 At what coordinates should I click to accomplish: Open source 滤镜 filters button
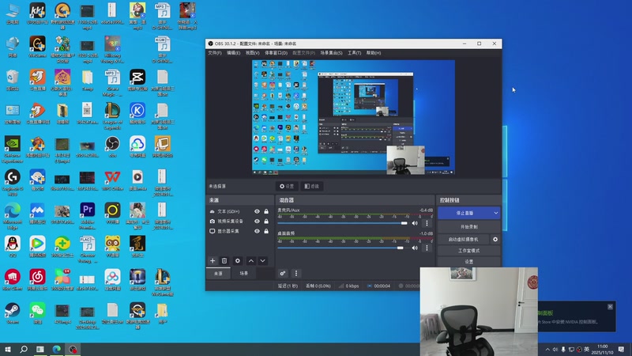click(x=311, y=186)
